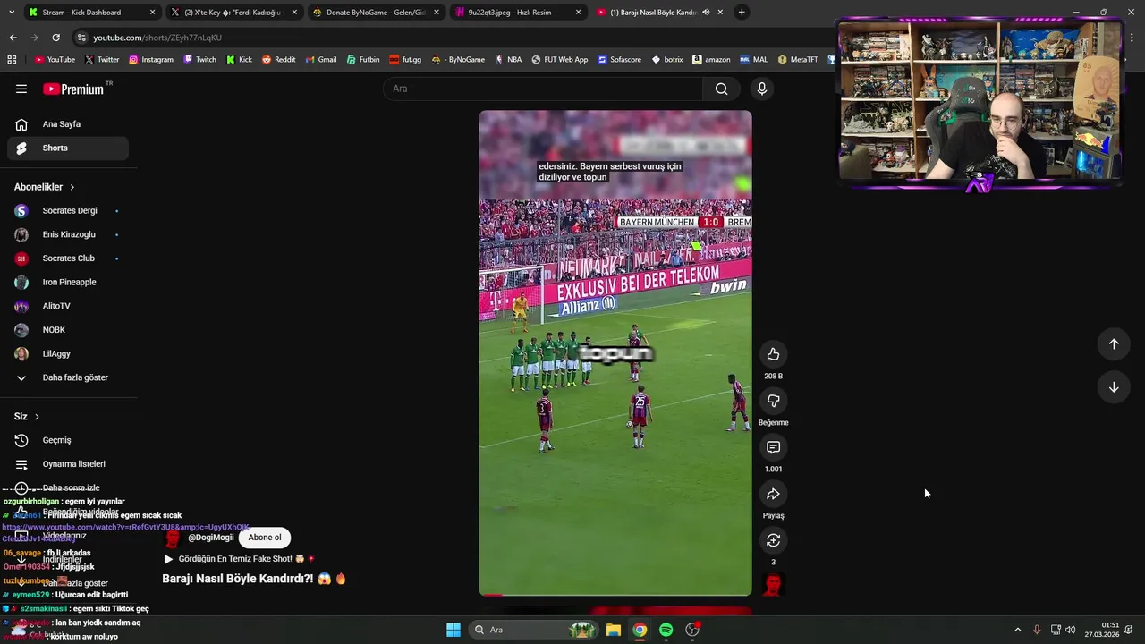
Task: Click the short's red progress bar
Action: (x=615, y=595)
